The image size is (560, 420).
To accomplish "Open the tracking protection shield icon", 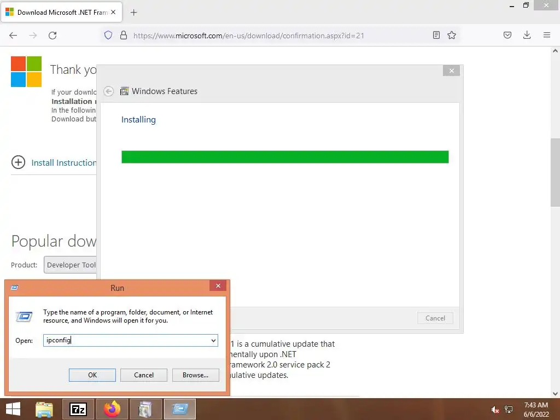I will 108,35.
